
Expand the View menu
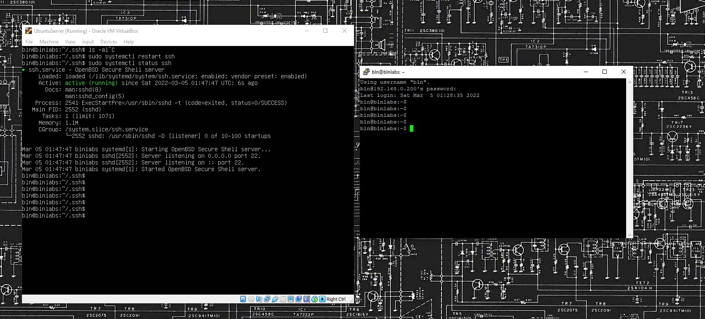point(70,42)
